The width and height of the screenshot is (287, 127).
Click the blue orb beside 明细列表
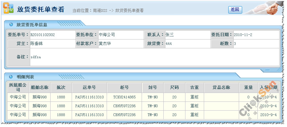click(11, 77)
